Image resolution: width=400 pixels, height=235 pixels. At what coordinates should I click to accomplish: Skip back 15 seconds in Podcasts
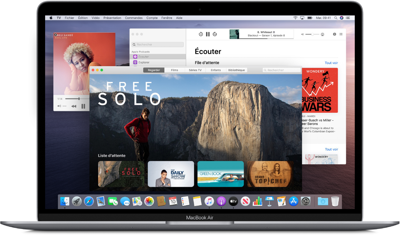pos(201,34)
